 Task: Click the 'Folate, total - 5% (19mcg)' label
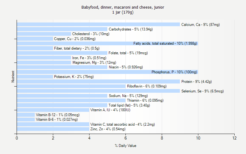pyautogui.click(x=128, y=53)
